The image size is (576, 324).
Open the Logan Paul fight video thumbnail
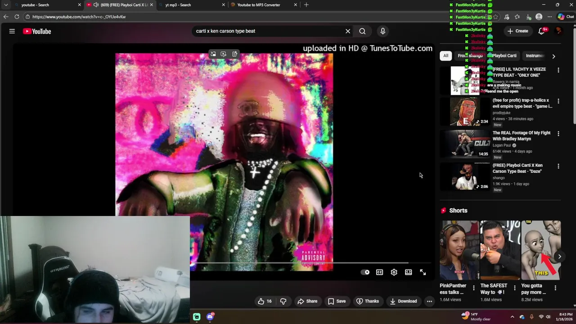465,144
